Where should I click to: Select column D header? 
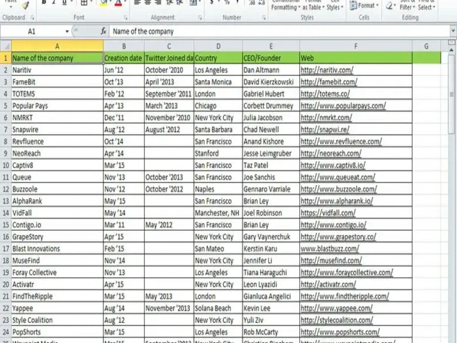218,46
